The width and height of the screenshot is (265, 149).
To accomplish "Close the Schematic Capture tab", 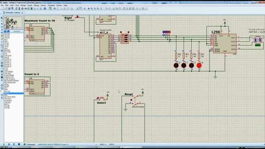I will 22,13.
